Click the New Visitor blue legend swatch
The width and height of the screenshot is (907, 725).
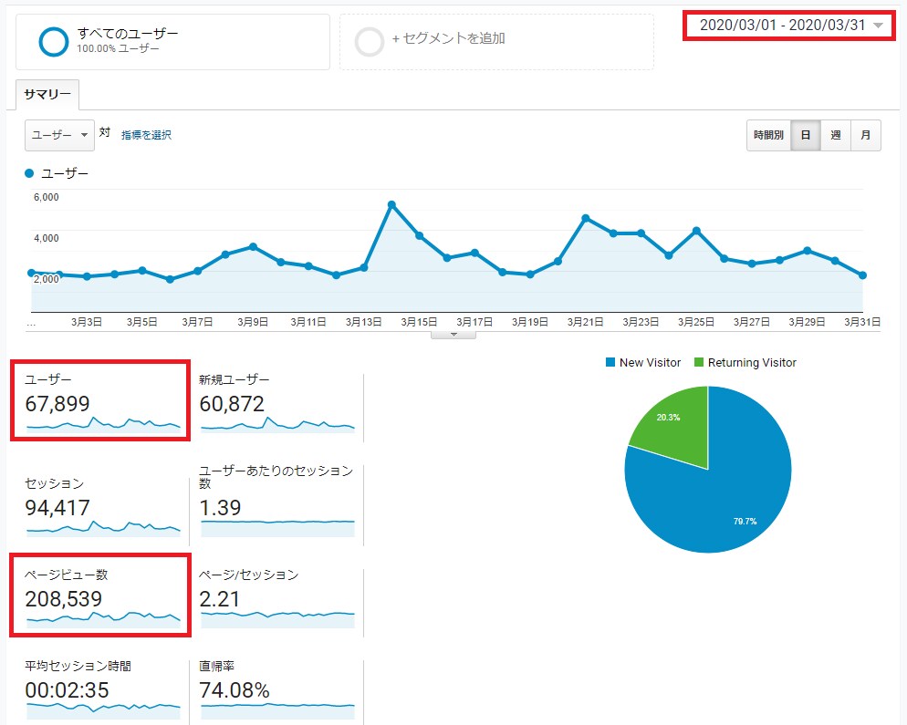click(x=610, y=363)
